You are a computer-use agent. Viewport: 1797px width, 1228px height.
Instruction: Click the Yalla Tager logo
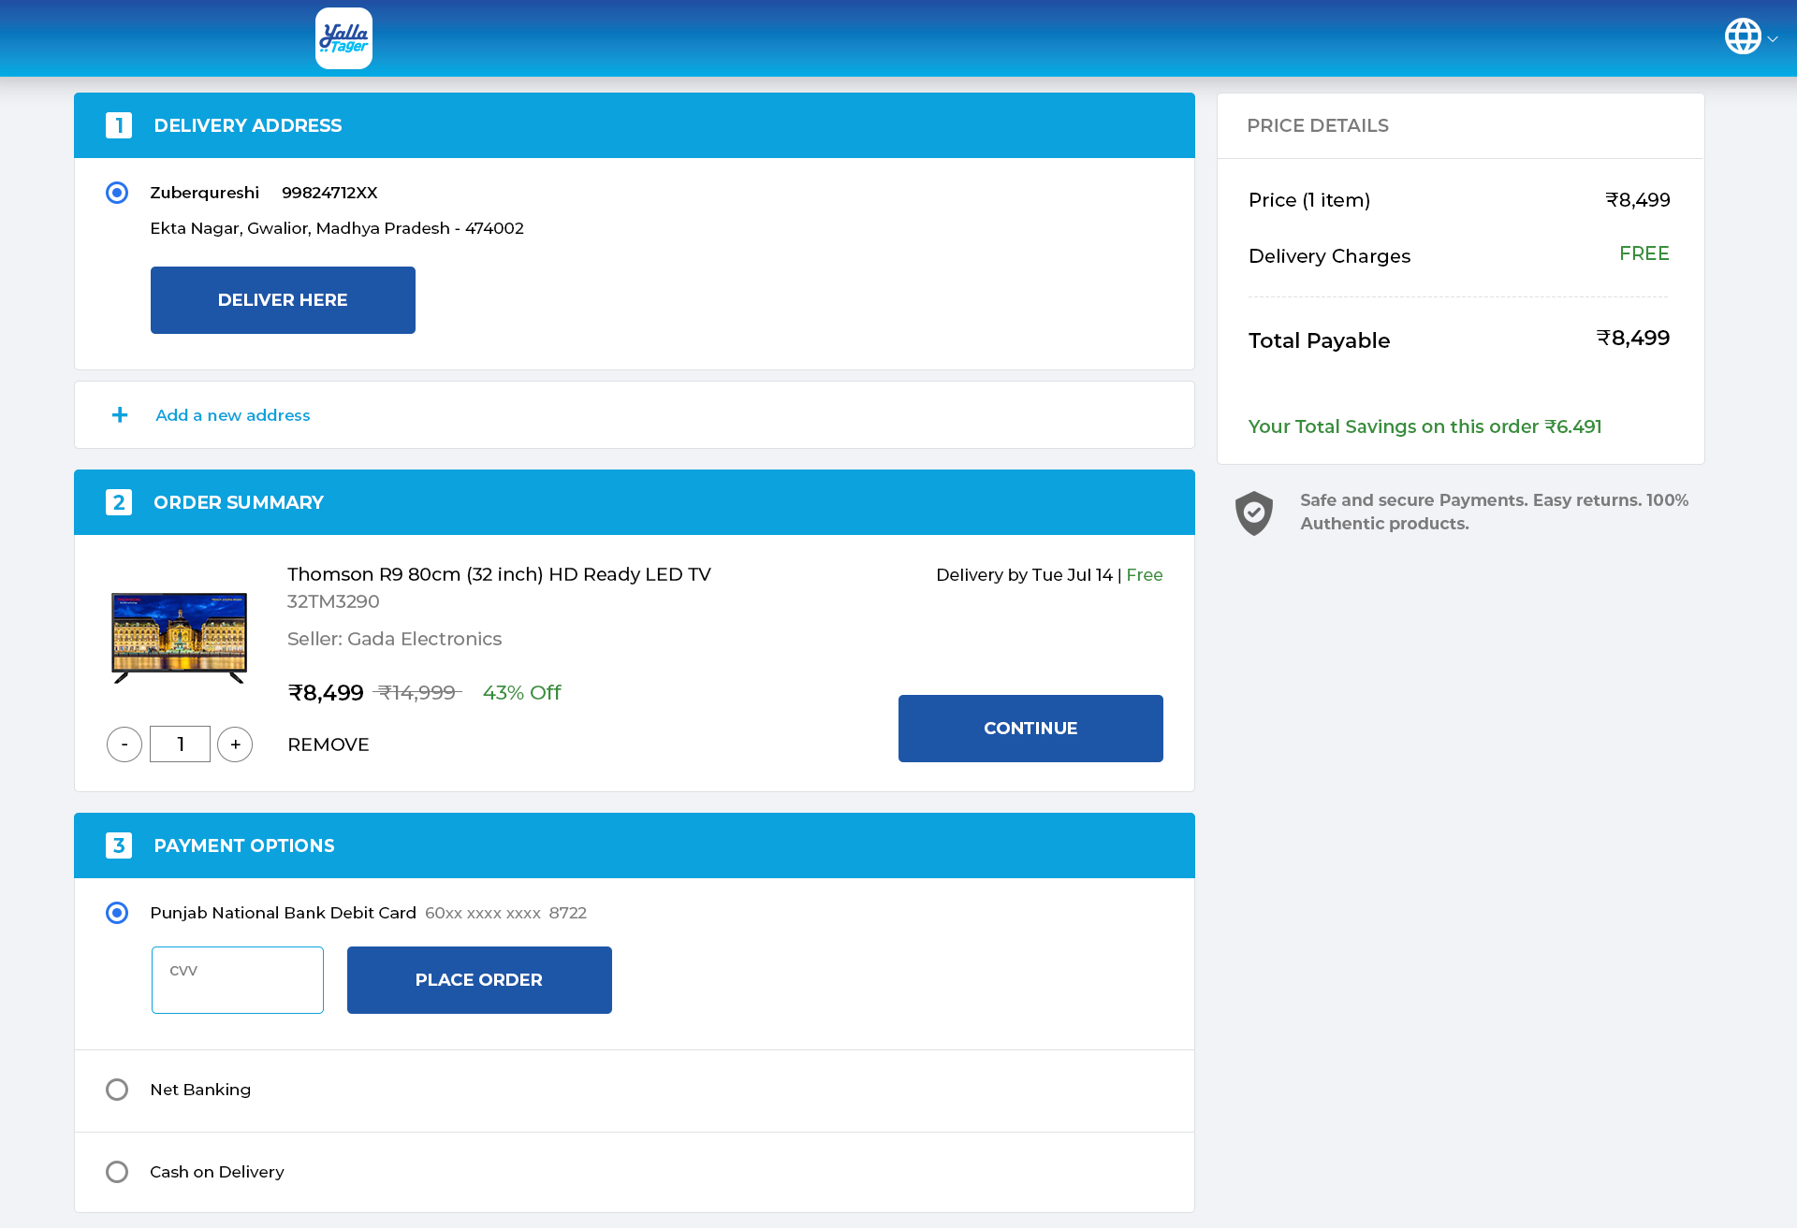coord(343,38)
